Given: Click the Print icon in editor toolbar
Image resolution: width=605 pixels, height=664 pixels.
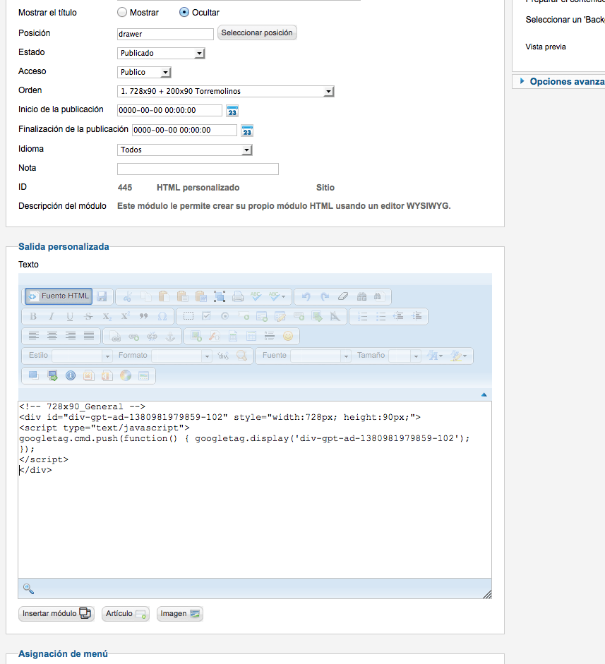Looking at the screenshot, I should click(238, 296).
